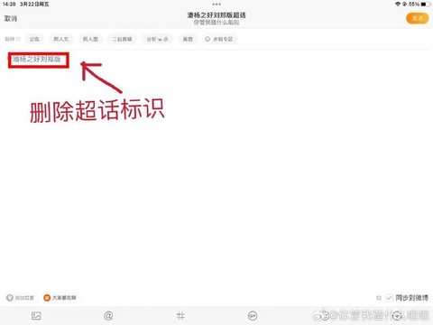Toggle the 同步到微博 checkbox
Viewport: 433px width, 325px height.
tap(390, 298)
